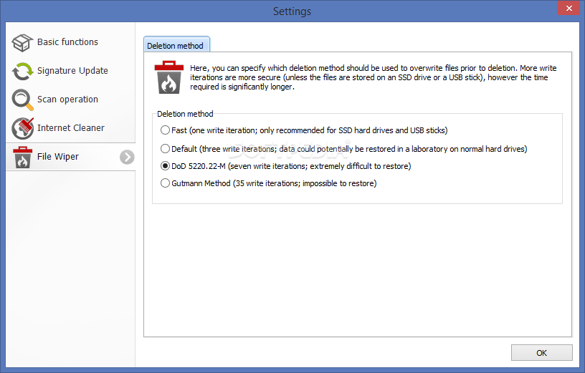Select the Fast deletion radio button

coord(166,130)
